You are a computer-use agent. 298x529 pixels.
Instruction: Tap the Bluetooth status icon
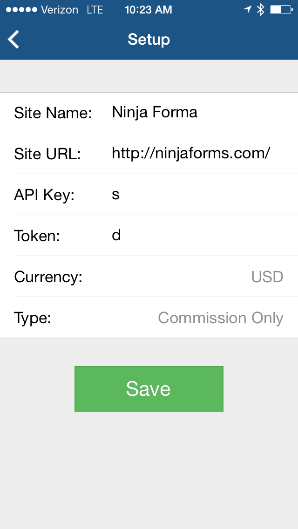tap(260, 10)
